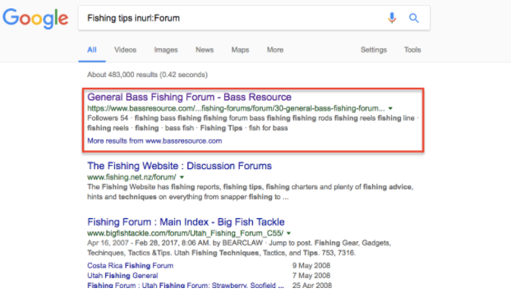
Task: Select the All results tab
Action: (x=93, y=50)
